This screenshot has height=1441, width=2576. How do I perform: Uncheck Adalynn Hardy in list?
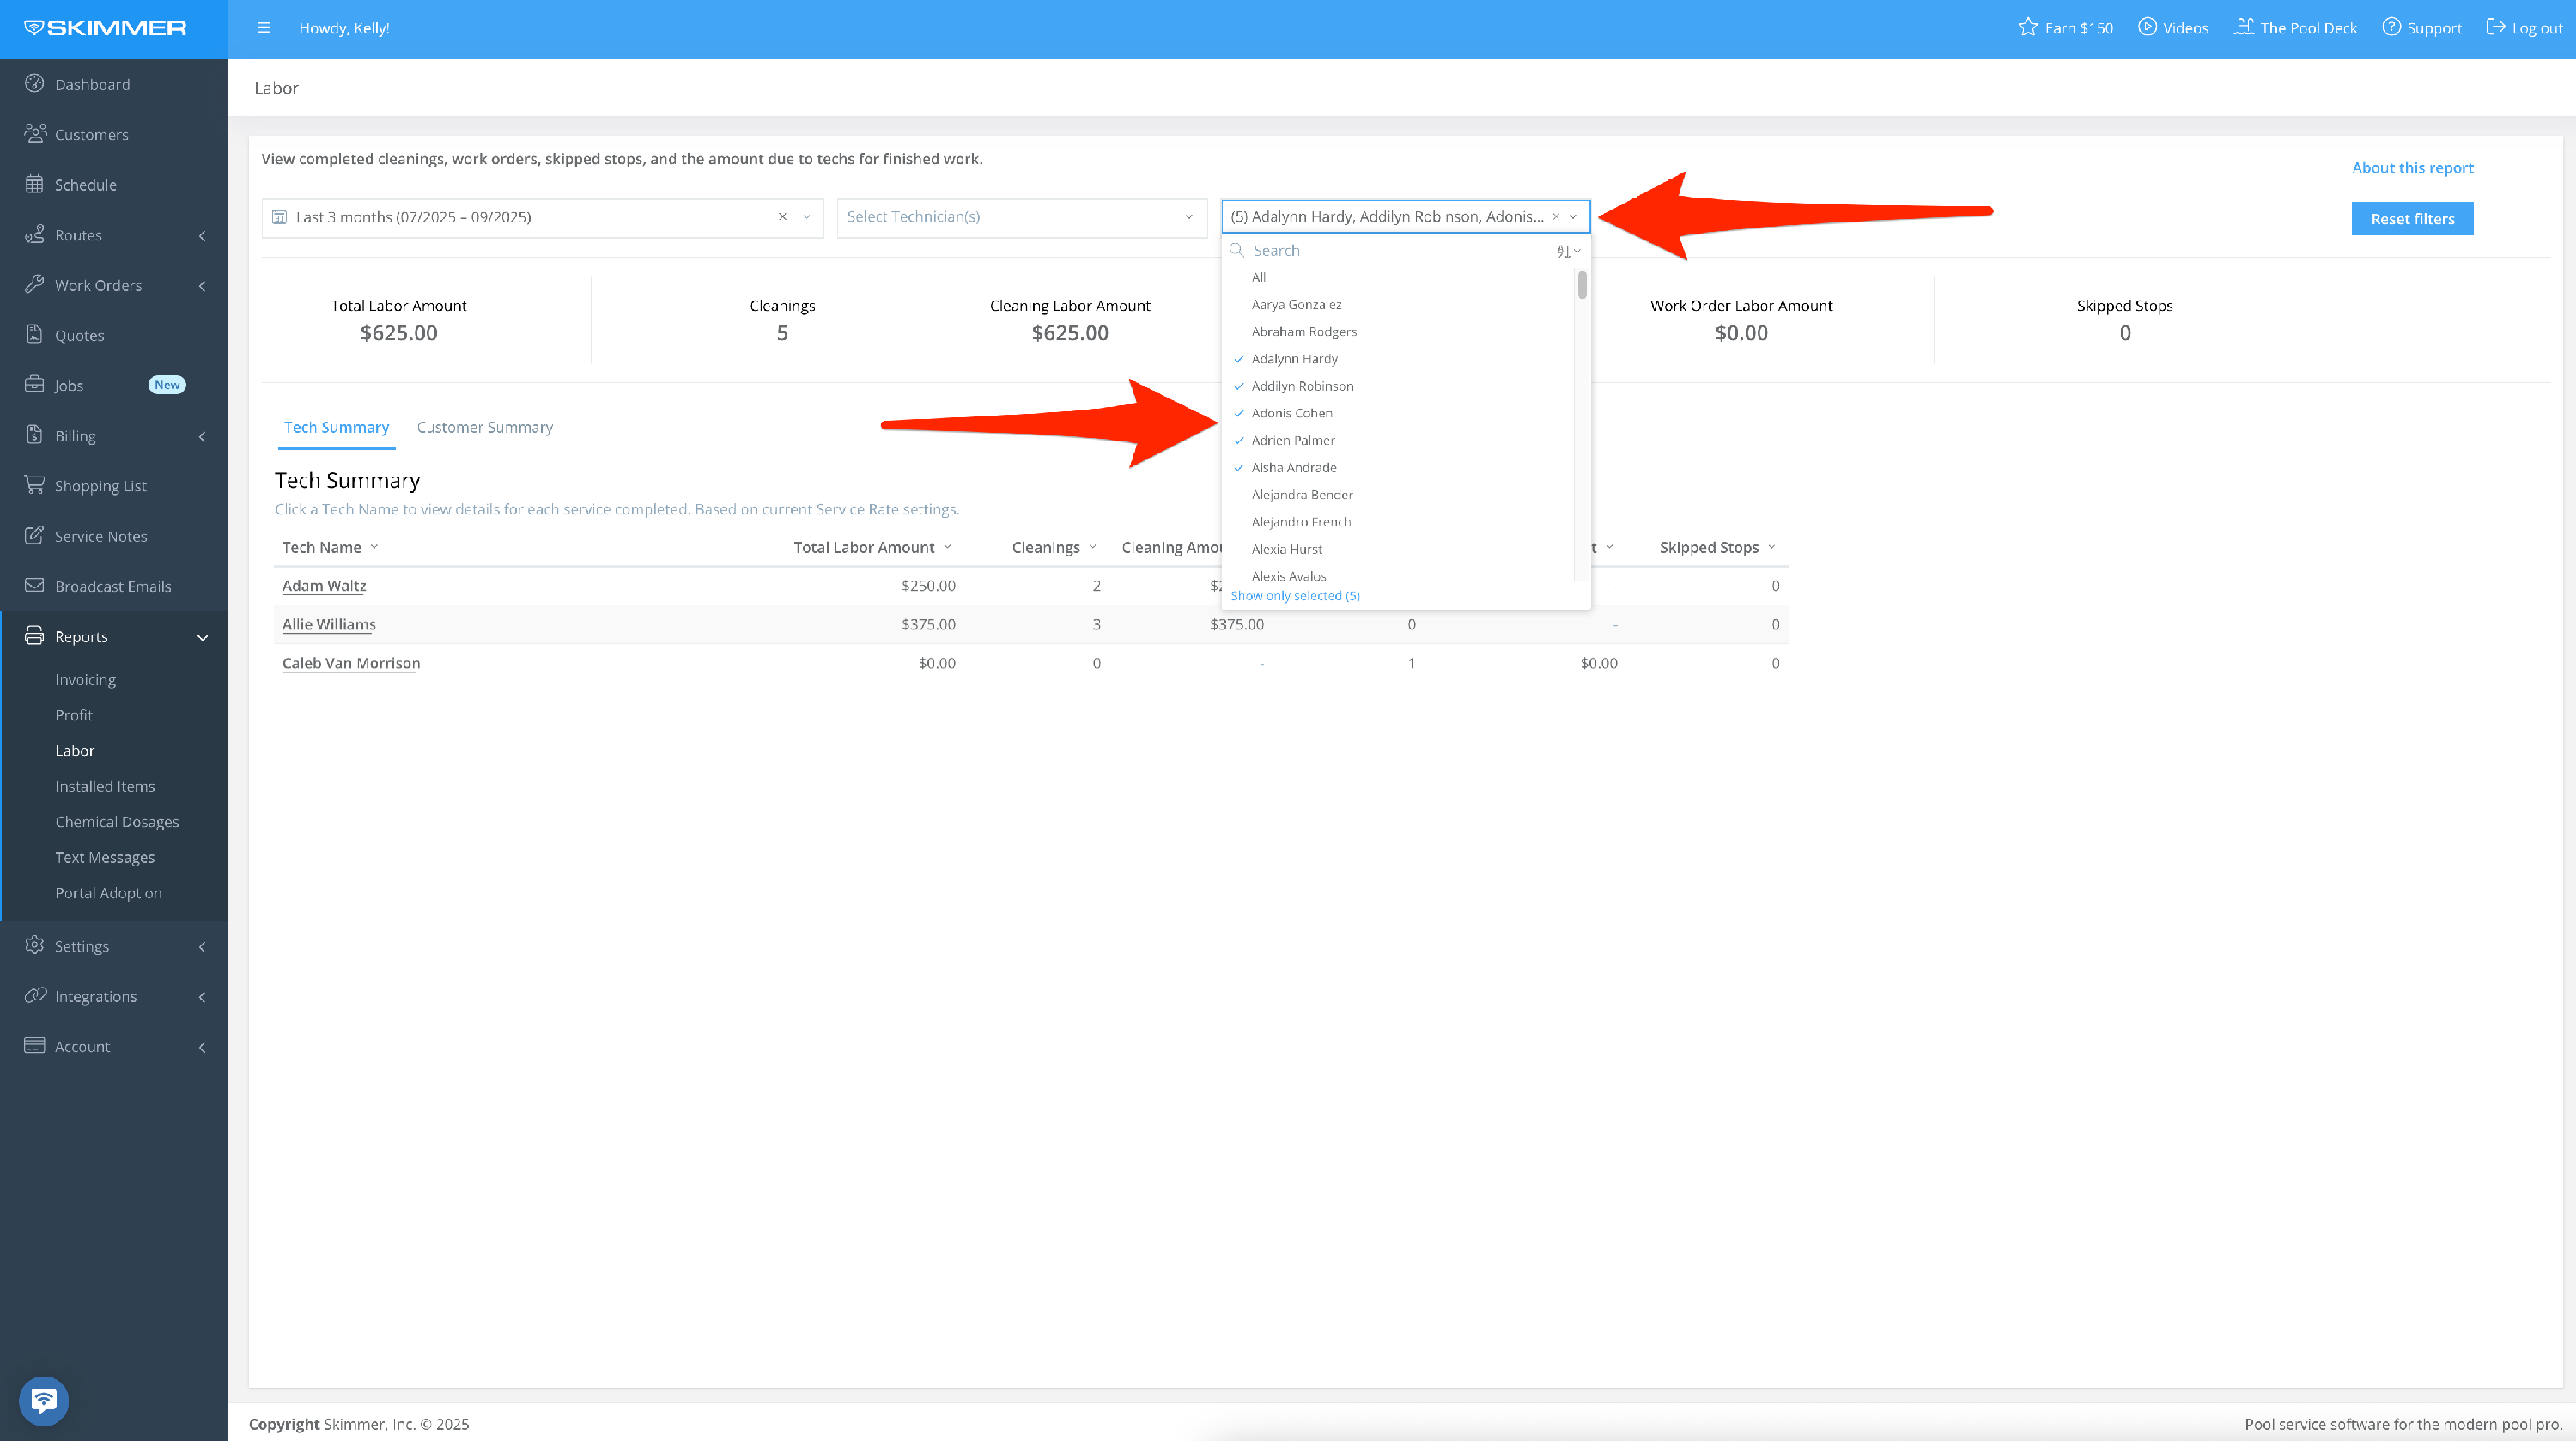1294,359
